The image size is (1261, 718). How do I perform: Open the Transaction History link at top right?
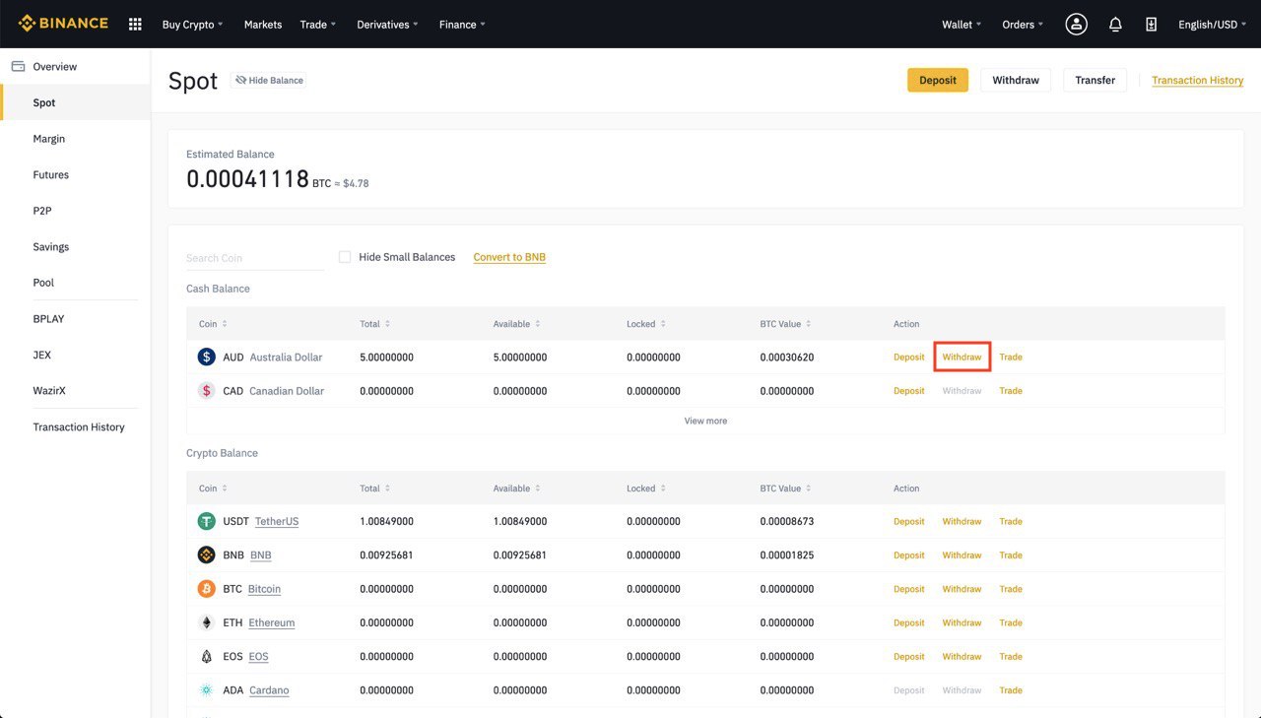click(1197, 80)
